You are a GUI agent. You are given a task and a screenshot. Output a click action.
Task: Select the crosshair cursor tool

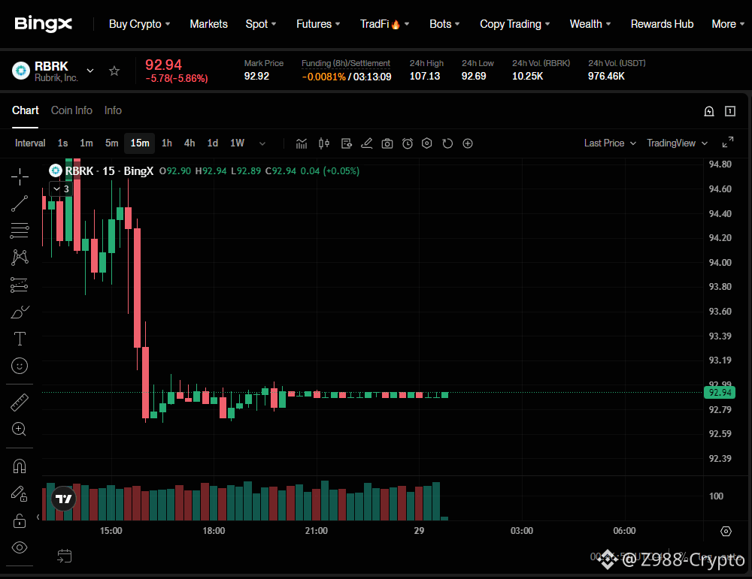pos(20,176)
